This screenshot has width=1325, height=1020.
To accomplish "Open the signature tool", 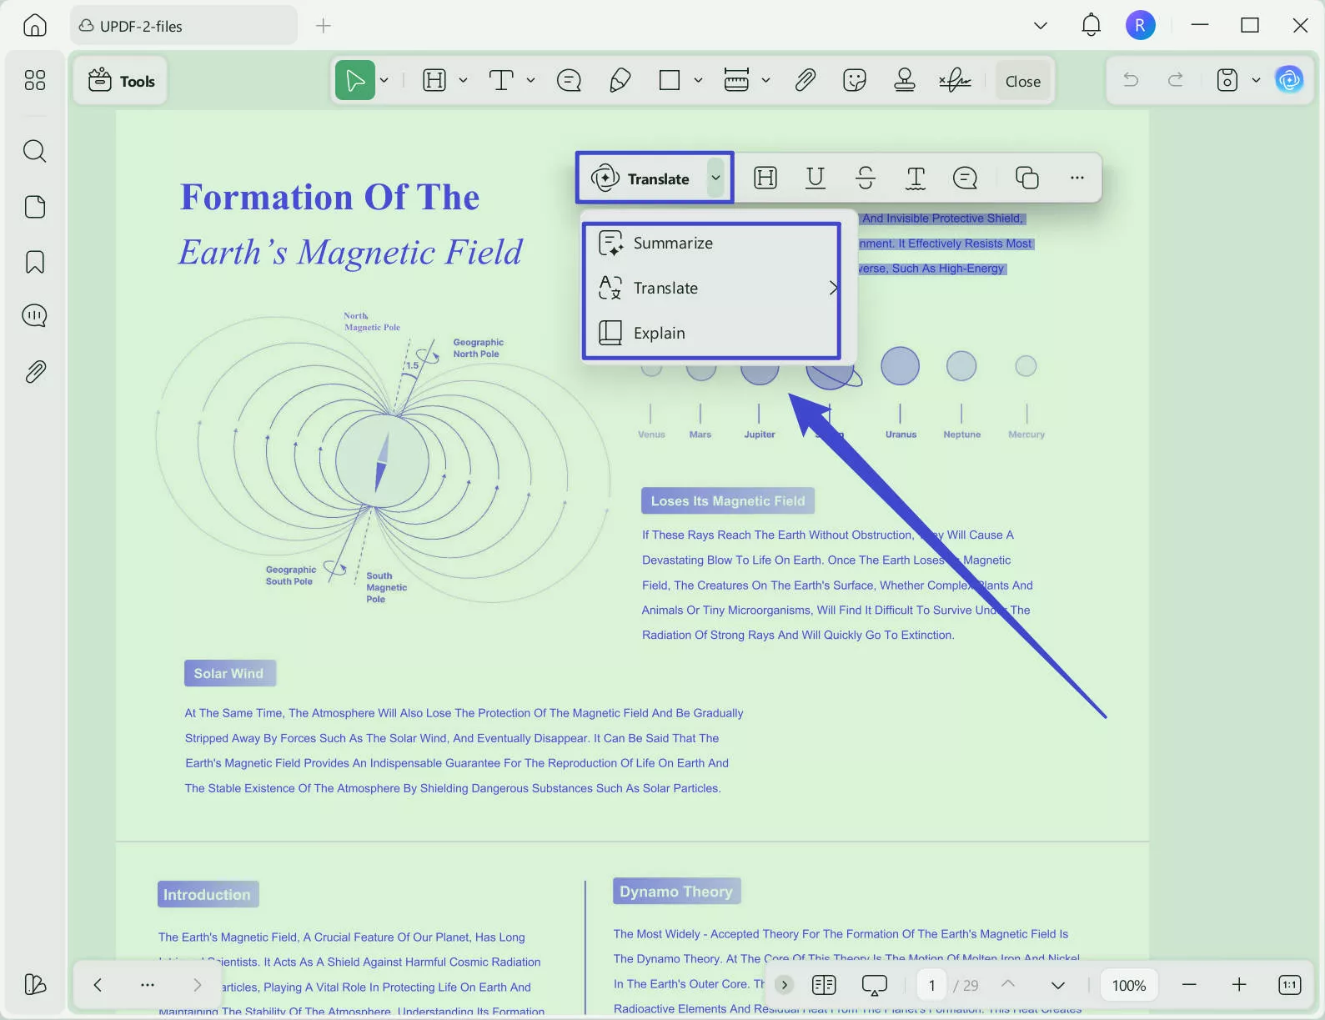I will tap(955, 81).
